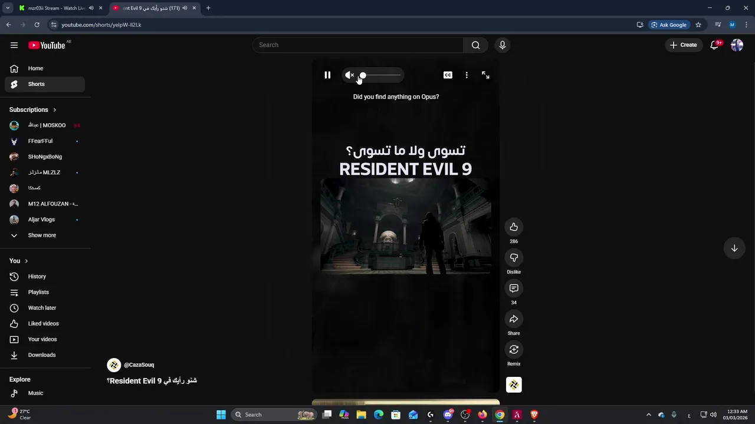Screen dimensions: 755x424
Task: Open Playlists in the sidebar
Action: pos(45,292)
